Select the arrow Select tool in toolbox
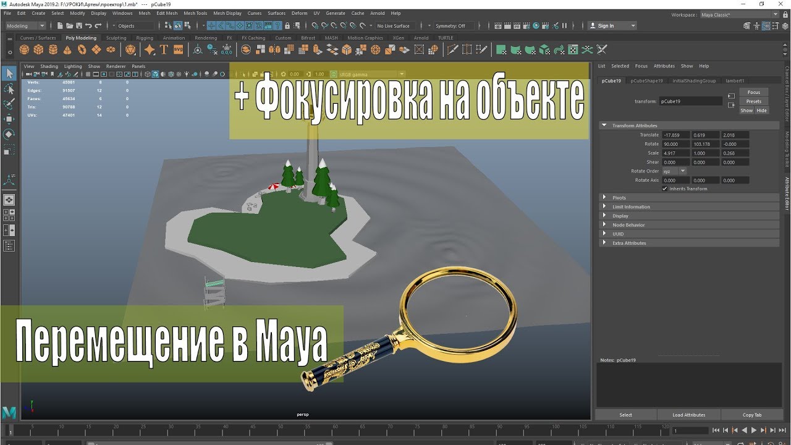791x445 pixels. tap(9, 74)
